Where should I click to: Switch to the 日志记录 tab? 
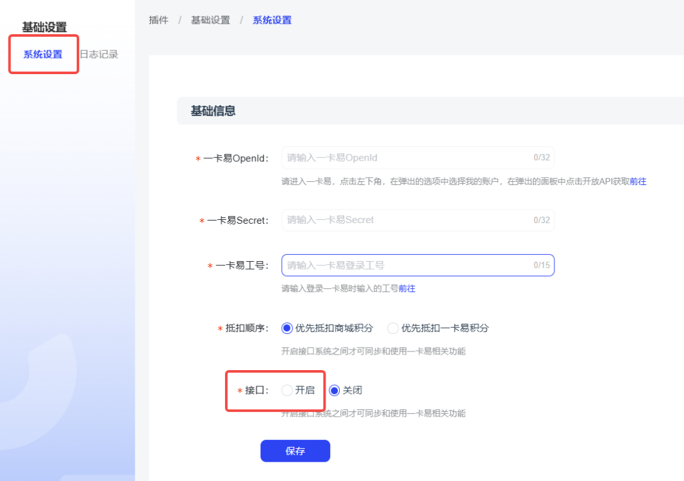[x=99, y=54]
